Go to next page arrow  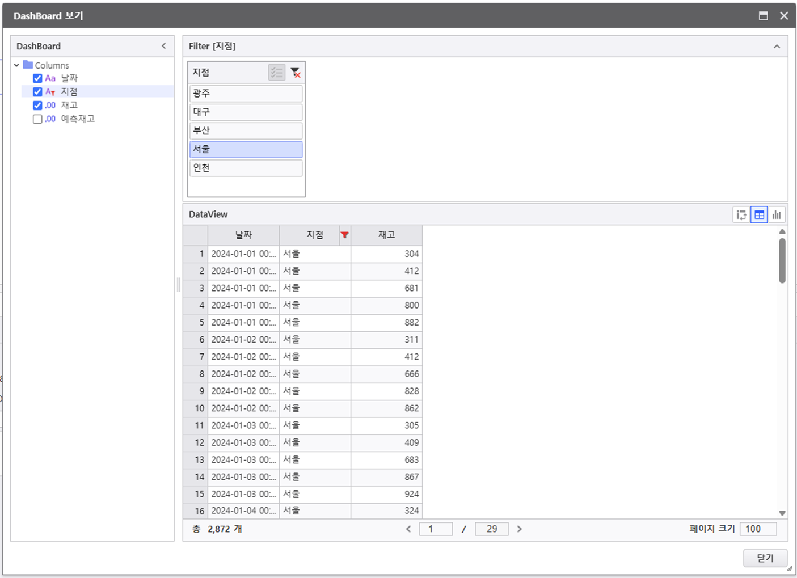pos(519,529)
